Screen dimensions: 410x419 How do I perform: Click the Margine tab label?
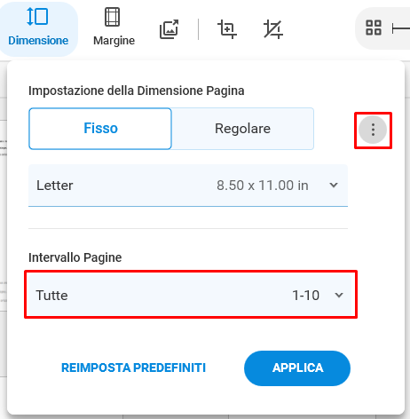(x=114, y=41)
